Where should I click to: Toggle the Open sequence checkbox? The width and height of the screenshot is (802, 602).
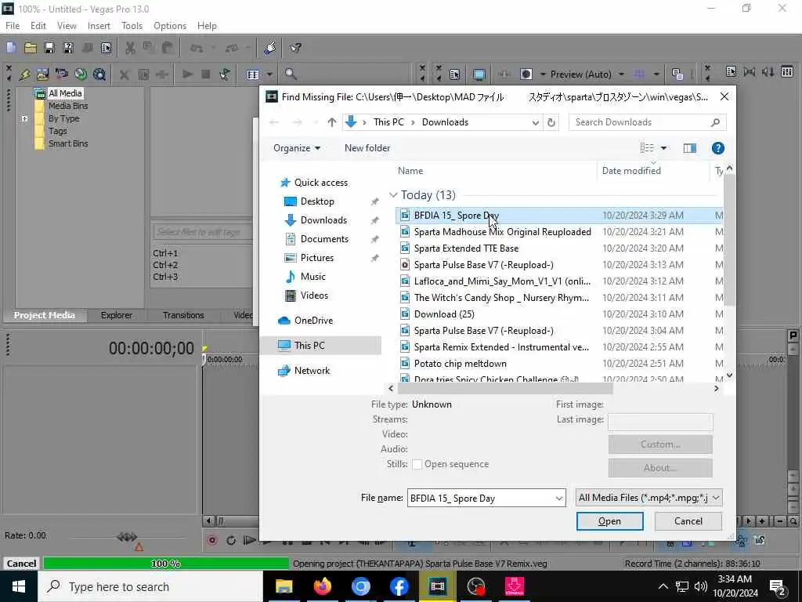coord(417,464)
